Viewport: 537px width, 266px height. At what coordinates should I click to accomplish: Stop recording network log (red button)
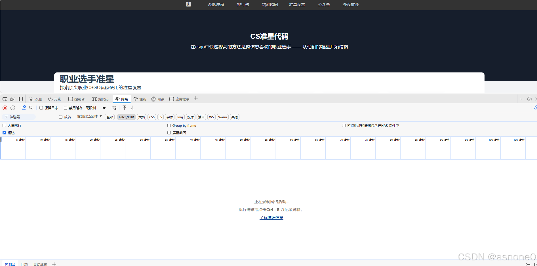coord(5,108)
